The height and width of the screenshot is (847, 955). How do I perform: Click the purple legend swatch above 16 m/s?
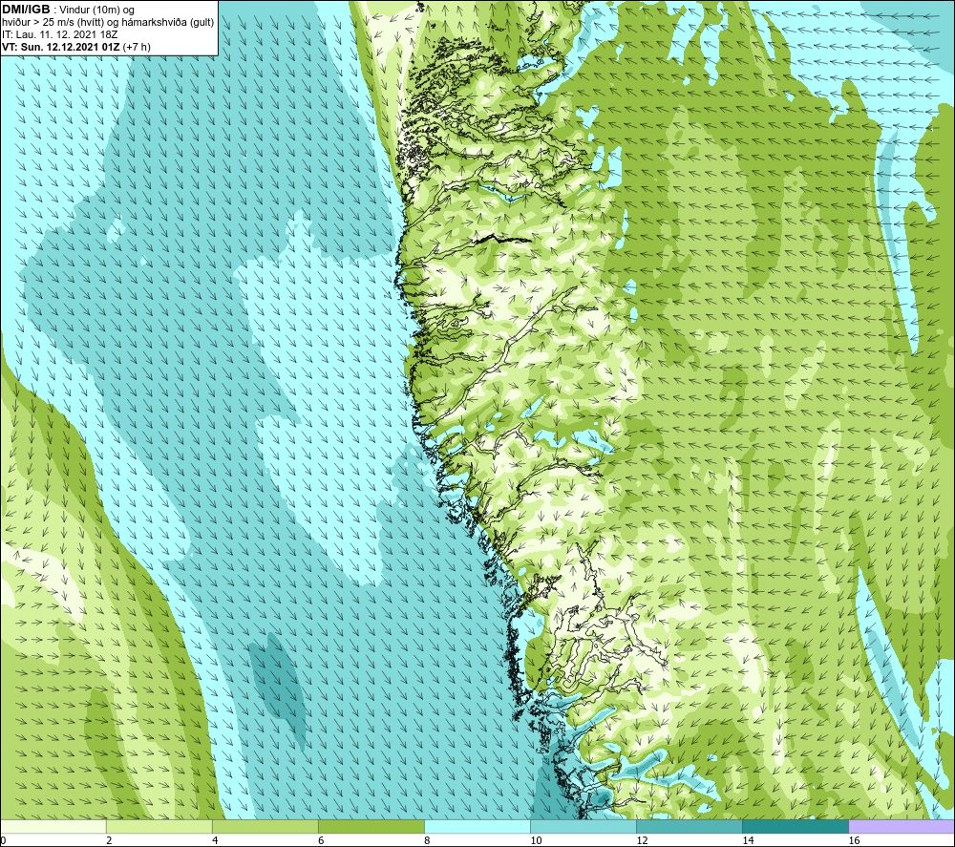point(902,826)
